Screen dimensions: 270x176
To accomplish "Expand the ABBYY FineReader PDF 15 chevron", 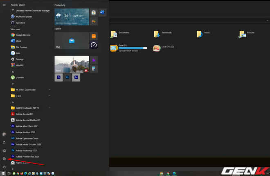I will [x=49, y=108].
